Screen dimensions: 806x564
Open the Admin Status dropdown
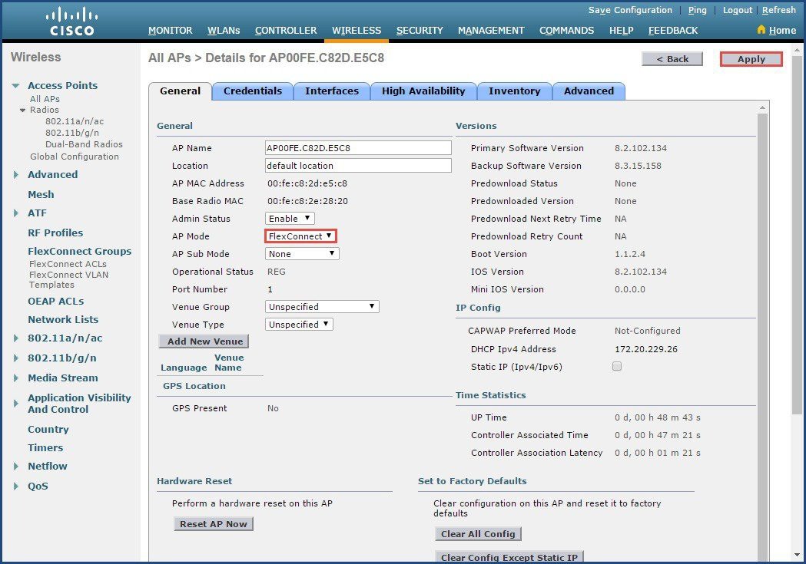click(290, 219)
